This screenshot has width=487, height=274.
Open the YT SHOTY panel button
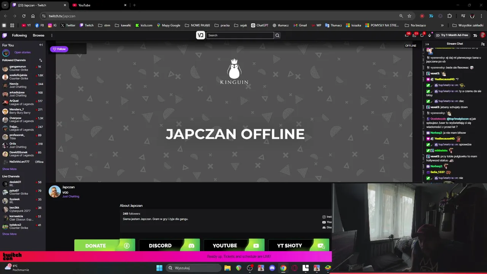coord(299,245)
